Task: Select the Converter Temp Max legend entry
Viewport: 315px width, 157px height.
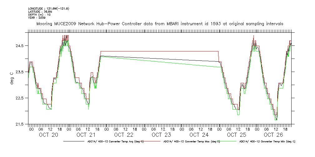Action: 192,141
